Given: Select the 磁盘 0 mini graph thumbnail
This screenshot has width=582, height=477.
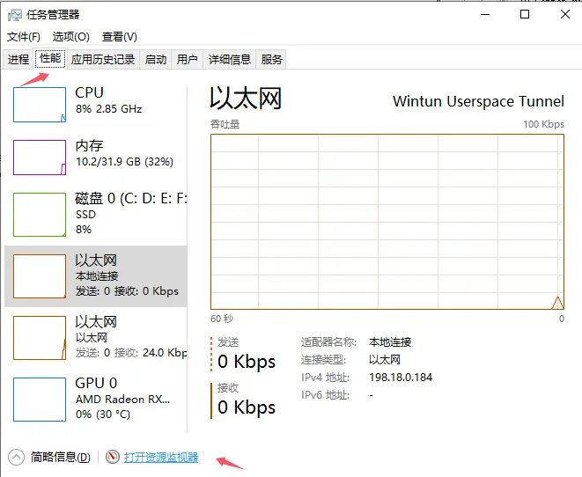Looking at the screenshot, I should [x=40, y=215].
